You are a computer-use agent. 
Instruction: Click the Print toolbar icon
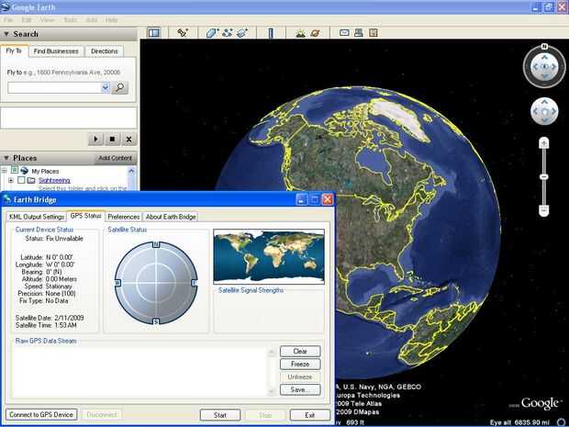point(359,33)
